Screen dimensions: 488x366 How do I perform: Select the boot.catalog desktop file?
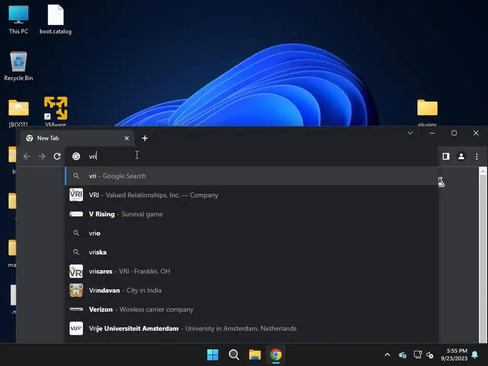click(55, 19)
